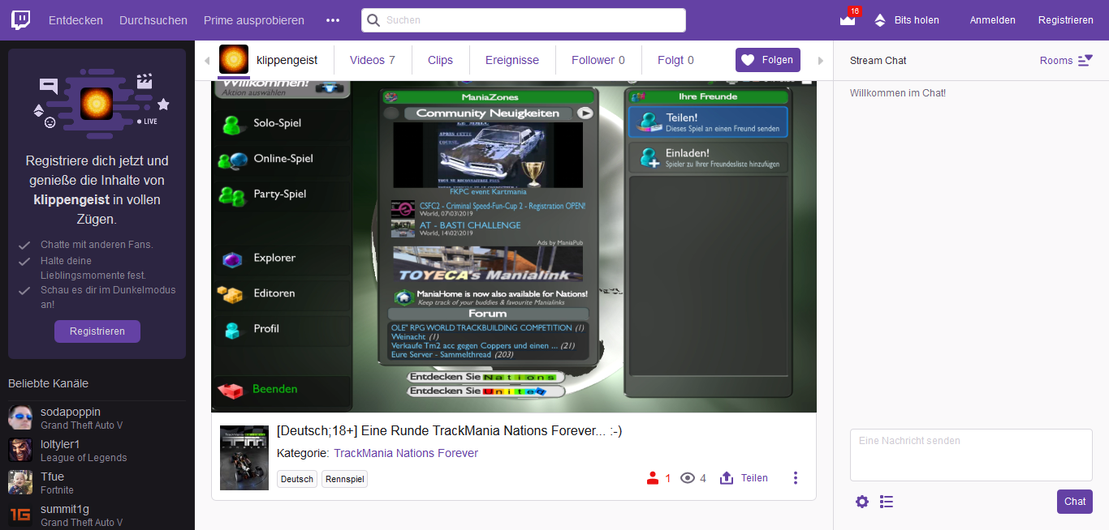1109x530 pixels.
Task: Open the share icon next to Teilen
Action: pos(727,478)
